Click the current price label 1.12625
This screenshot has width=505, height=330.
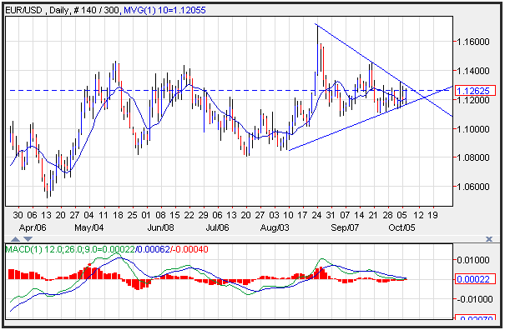475,91
